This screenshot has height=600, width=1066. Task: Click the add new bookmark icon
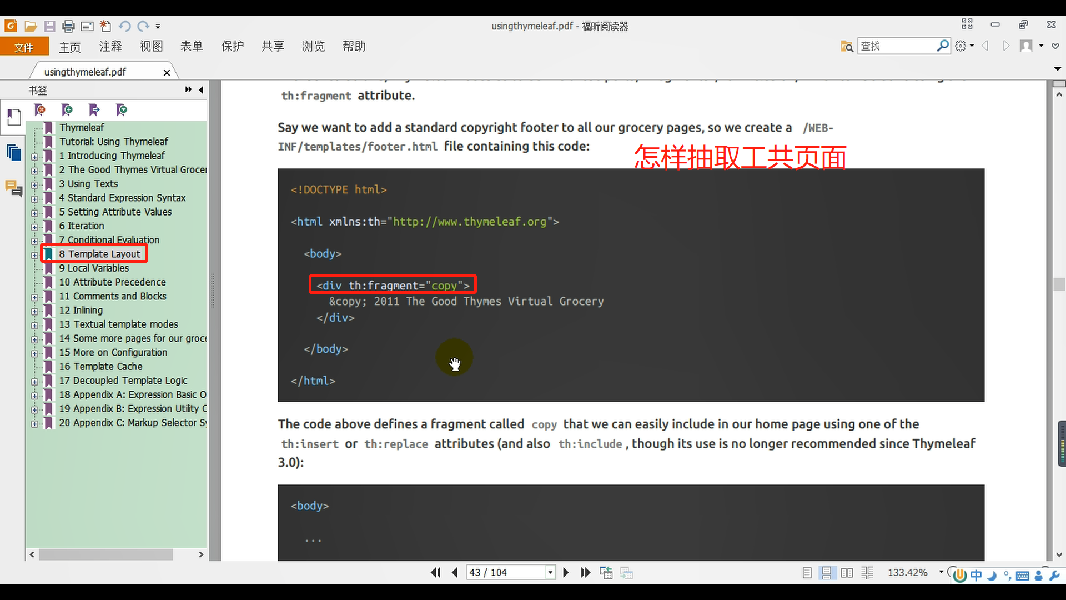pos(67,110)
